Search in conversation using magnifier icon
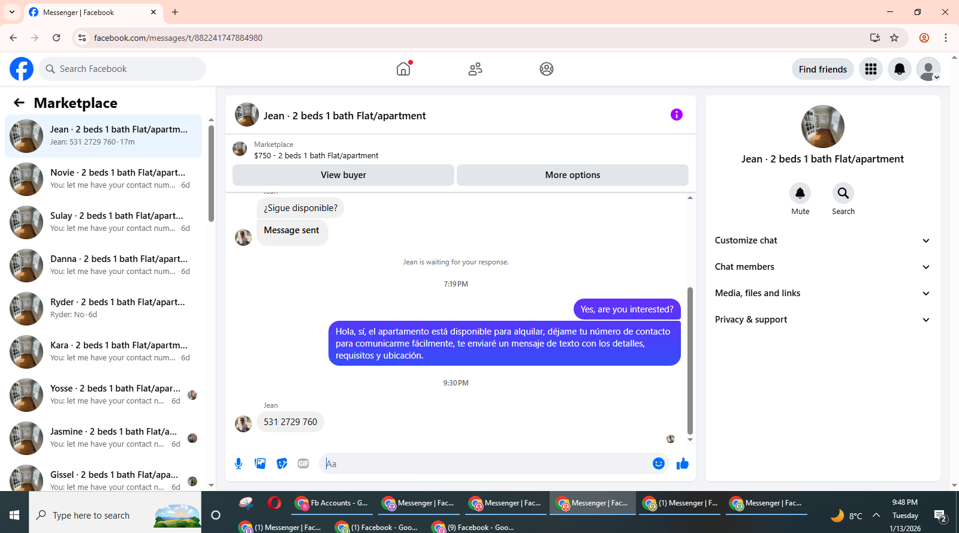This screenshot has height=533, width=959. [x=843, y=193]
